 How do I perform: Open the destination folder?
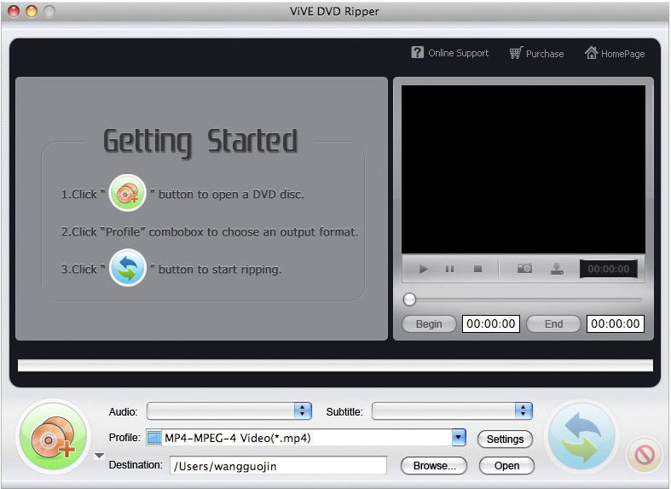coord(506,465)
